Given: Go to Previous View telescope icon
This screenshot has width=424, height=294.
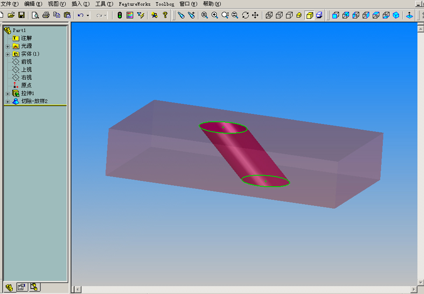Looking at the screenshot, I should pos(191,15).
